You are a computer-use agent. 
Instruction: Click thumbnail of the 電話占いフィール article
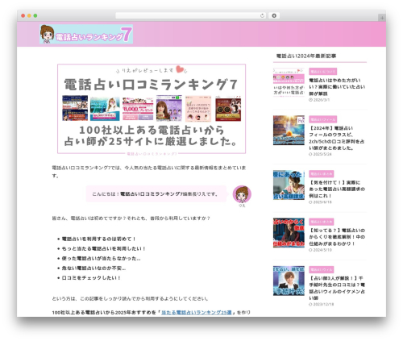(x=289, y=131)
